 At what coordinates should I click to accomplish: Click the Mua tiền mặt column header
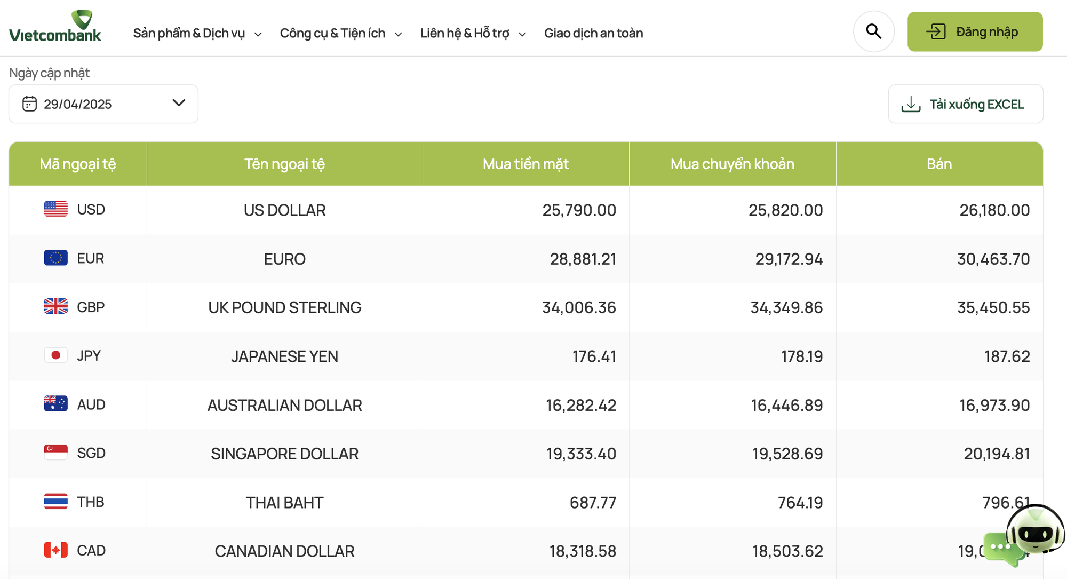pyautogui.click(x=525, y=164)
